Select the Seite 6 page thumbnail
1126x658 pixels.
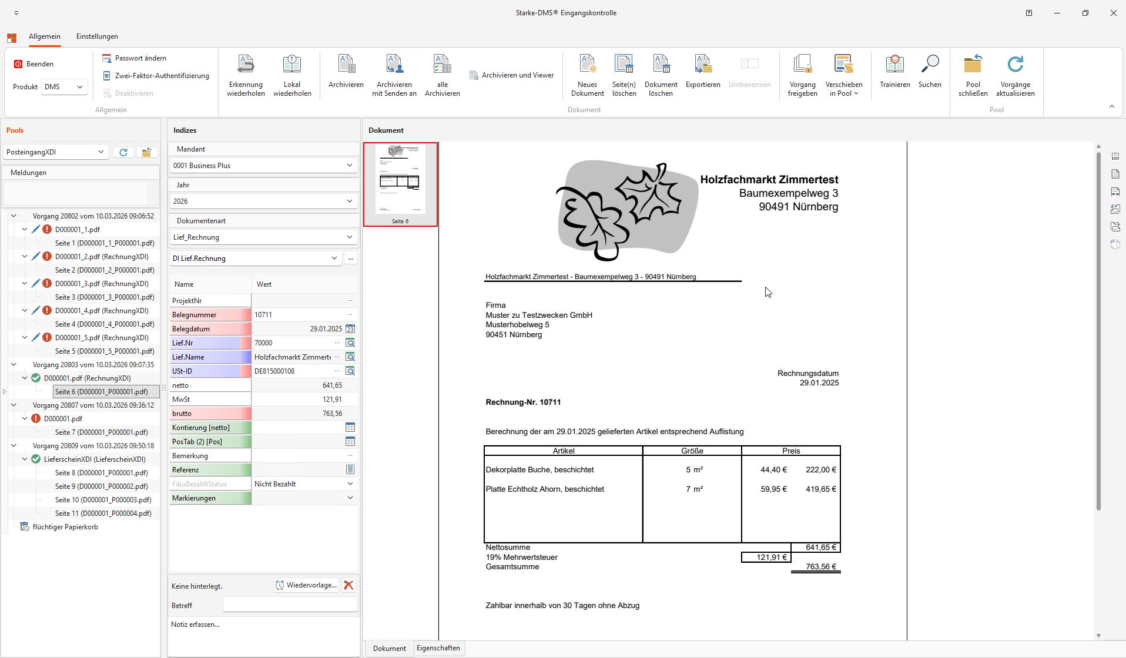pyautogui.click(x=400, y=184)
